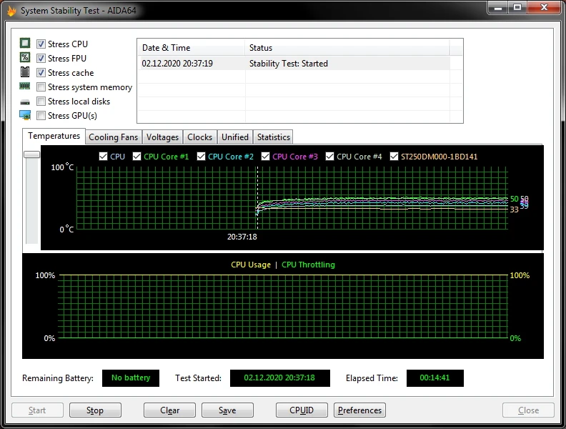Save the stability test results
This screenshot has width=566, height=429.
click(x=227, y=410)
